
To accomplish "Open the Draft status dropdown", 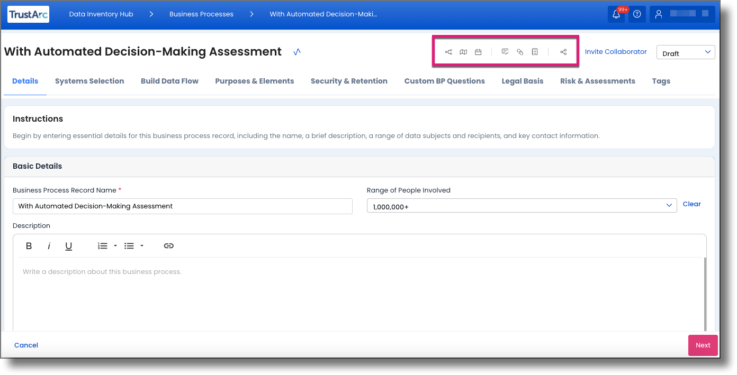I will (x=686, y=52).
